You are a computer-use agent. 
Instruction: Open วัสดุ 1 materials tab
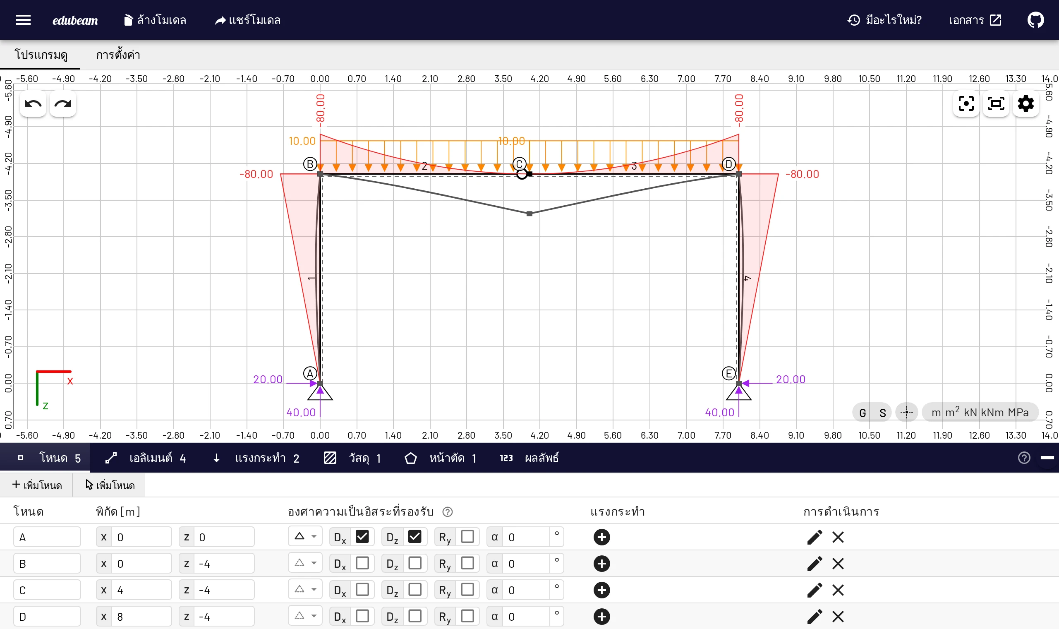(x=352, y=458)
